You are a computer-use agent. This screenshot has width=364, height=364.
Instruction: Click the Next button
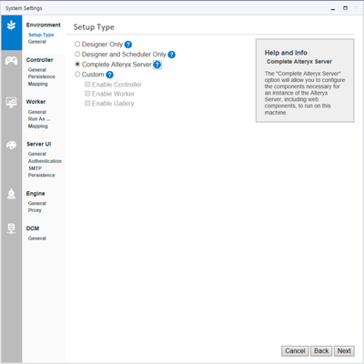point(344,351)
